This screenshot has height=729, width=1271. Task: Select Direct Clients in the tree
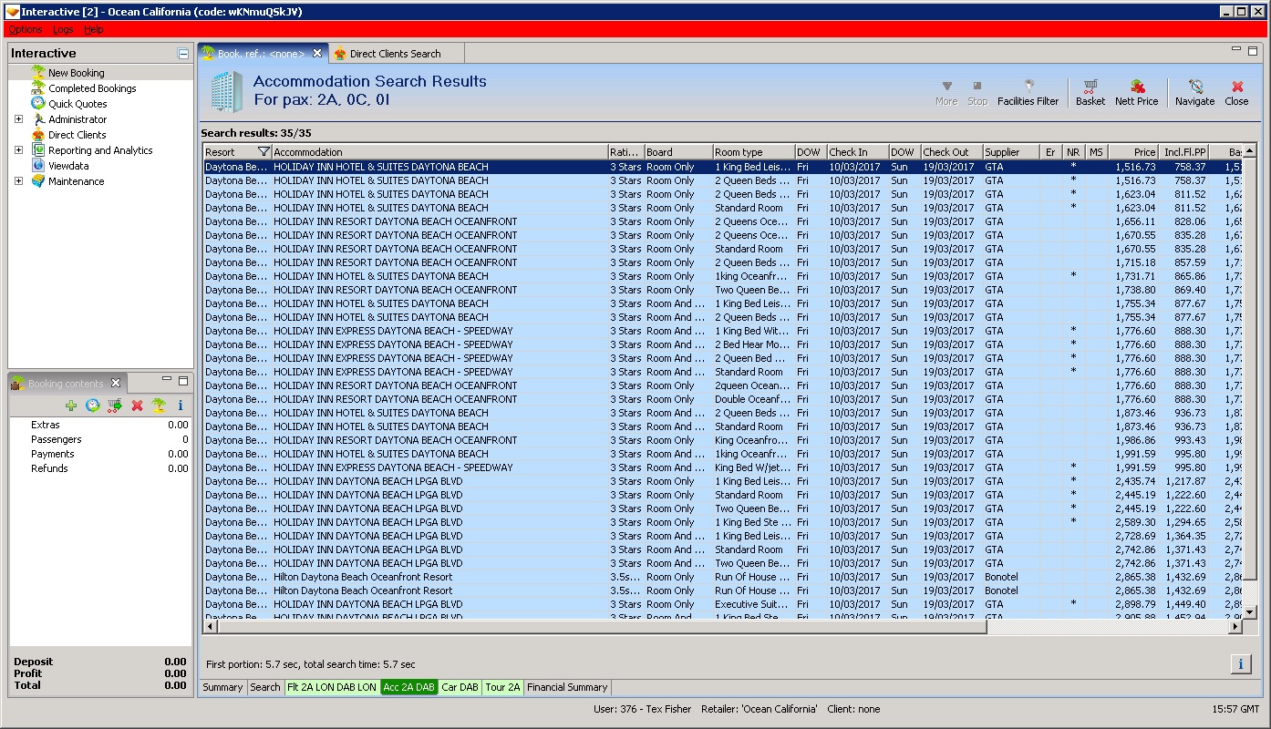pyautogui.click(x=77, y=135)
